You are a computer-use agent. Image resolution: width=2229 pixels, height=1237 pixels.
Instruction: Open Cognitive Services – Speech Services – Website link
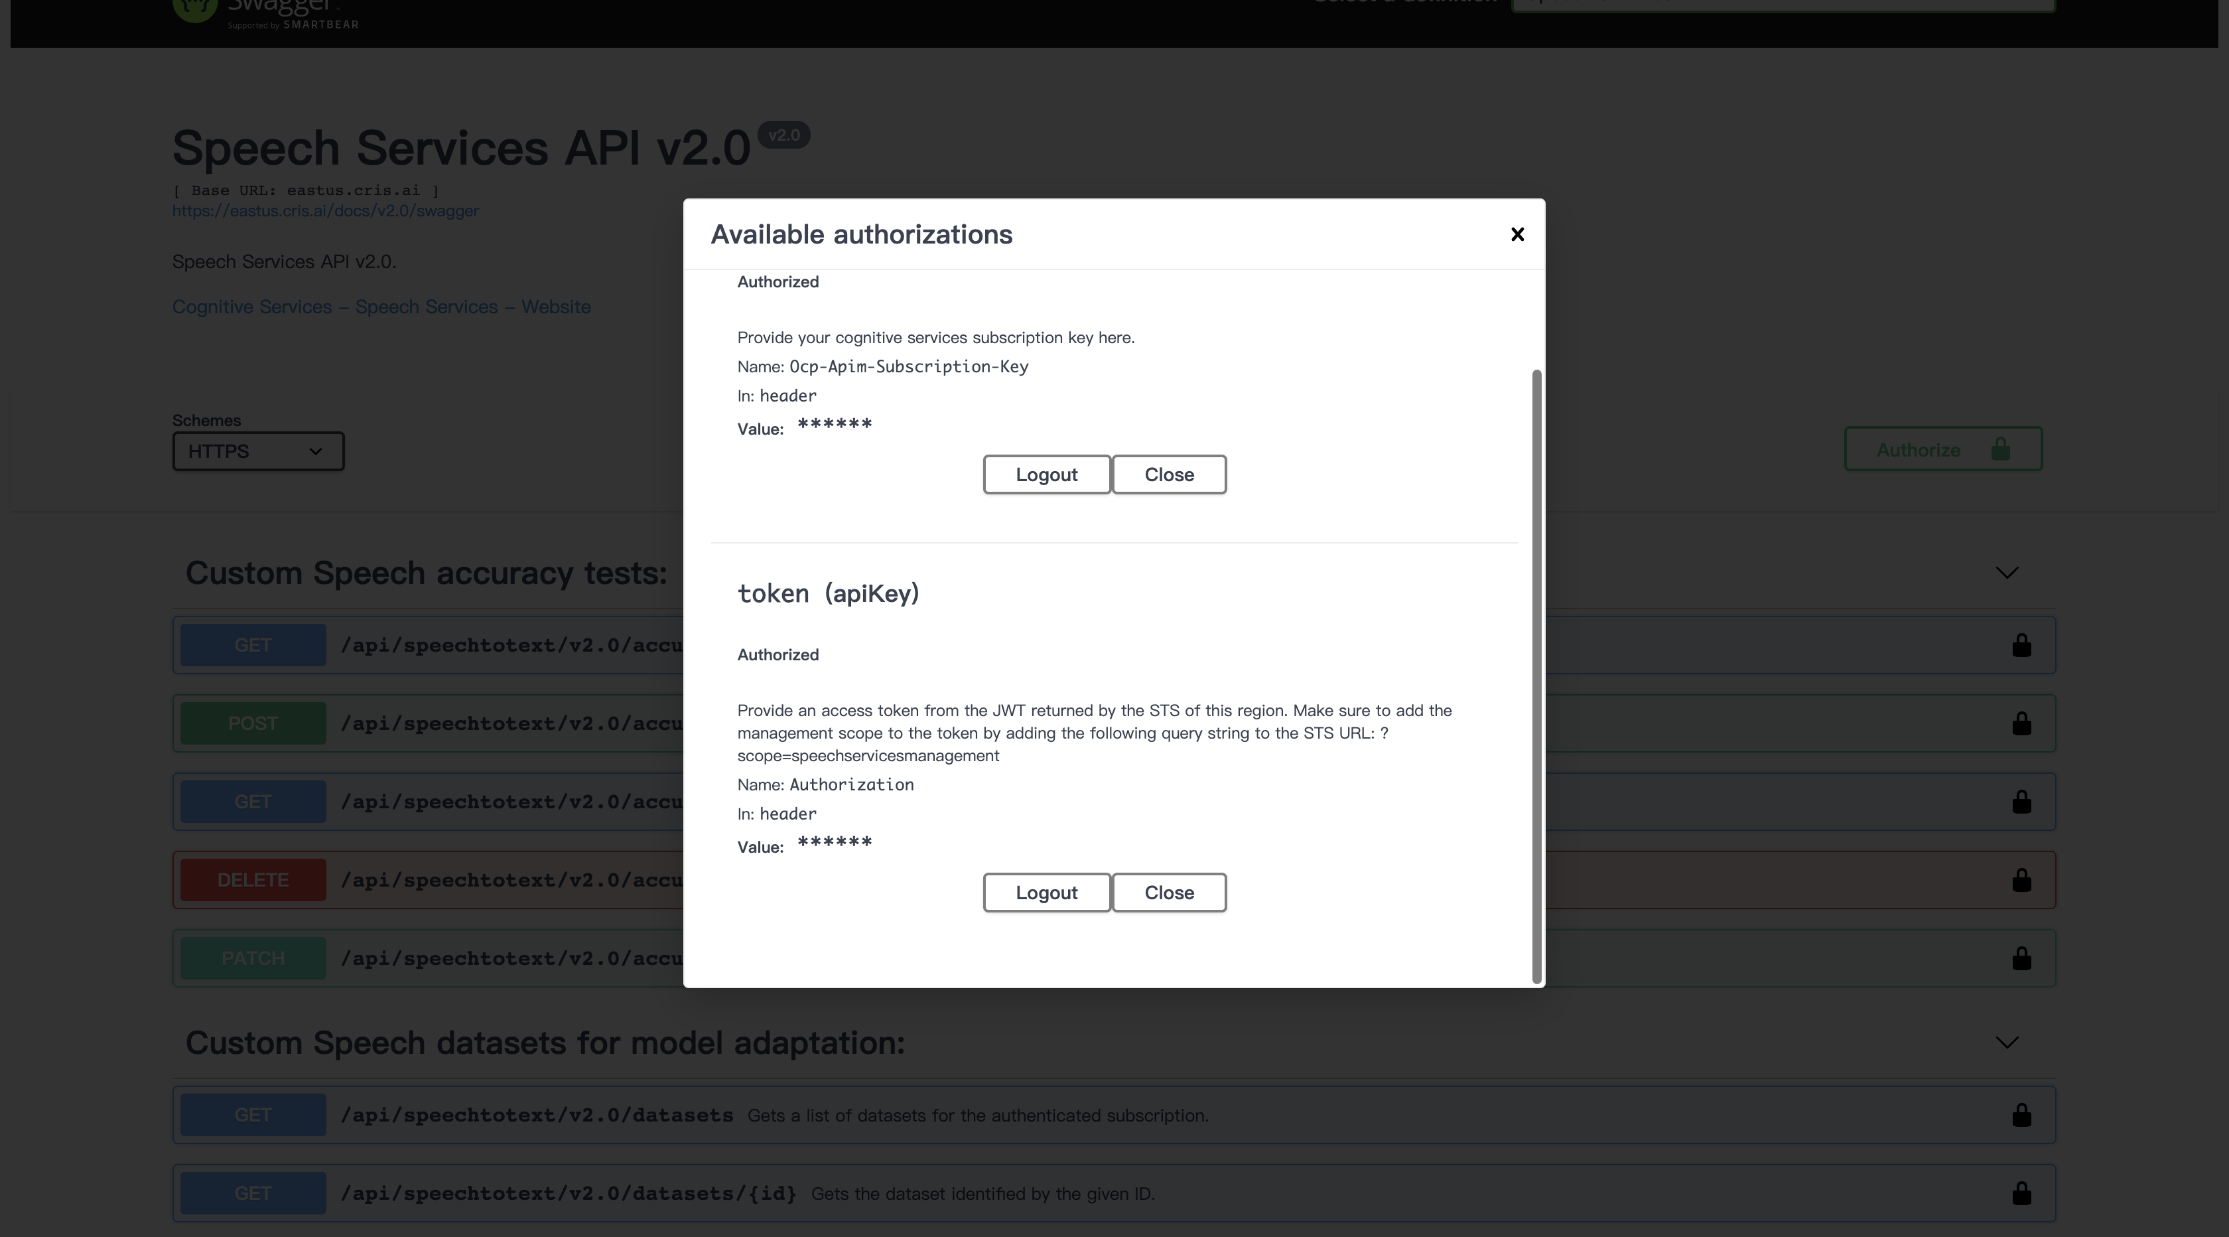pyautogui.click(x=381, y=307)
